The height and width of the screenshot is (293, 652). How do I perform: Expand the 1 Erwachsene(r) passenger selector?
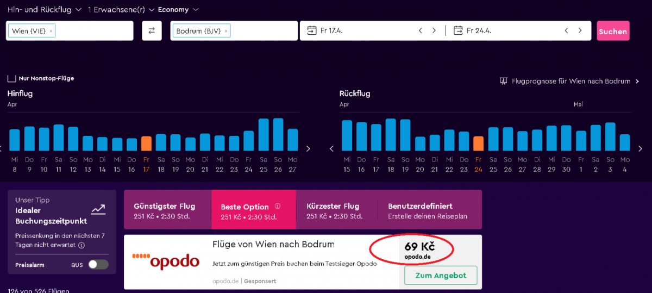(x=121, y=9)
